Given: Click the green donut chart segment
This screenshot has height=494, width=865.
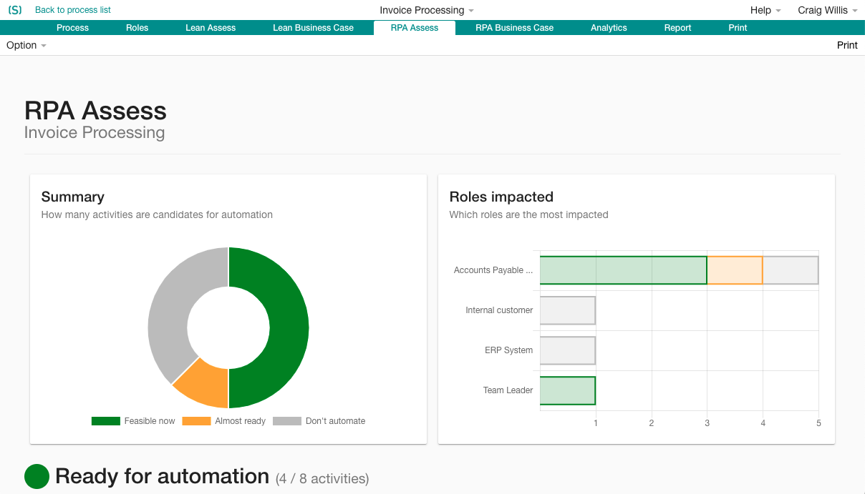Looking at the screenshot, I should [289, 327].
